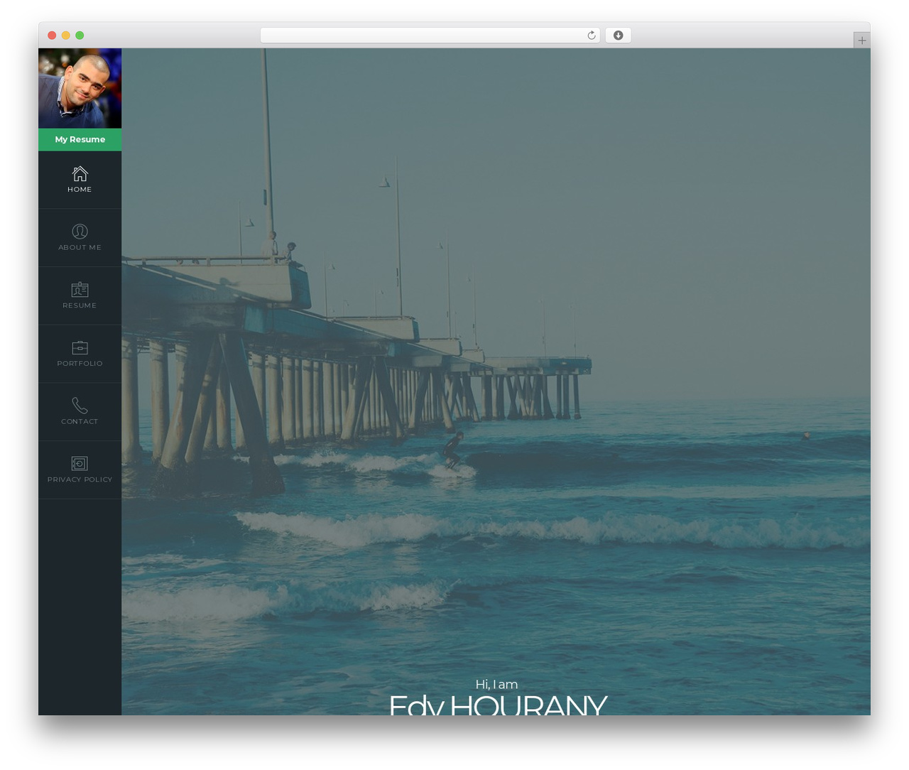
Task: Open a new tab with the plus button
Action: tap(861, 40)
